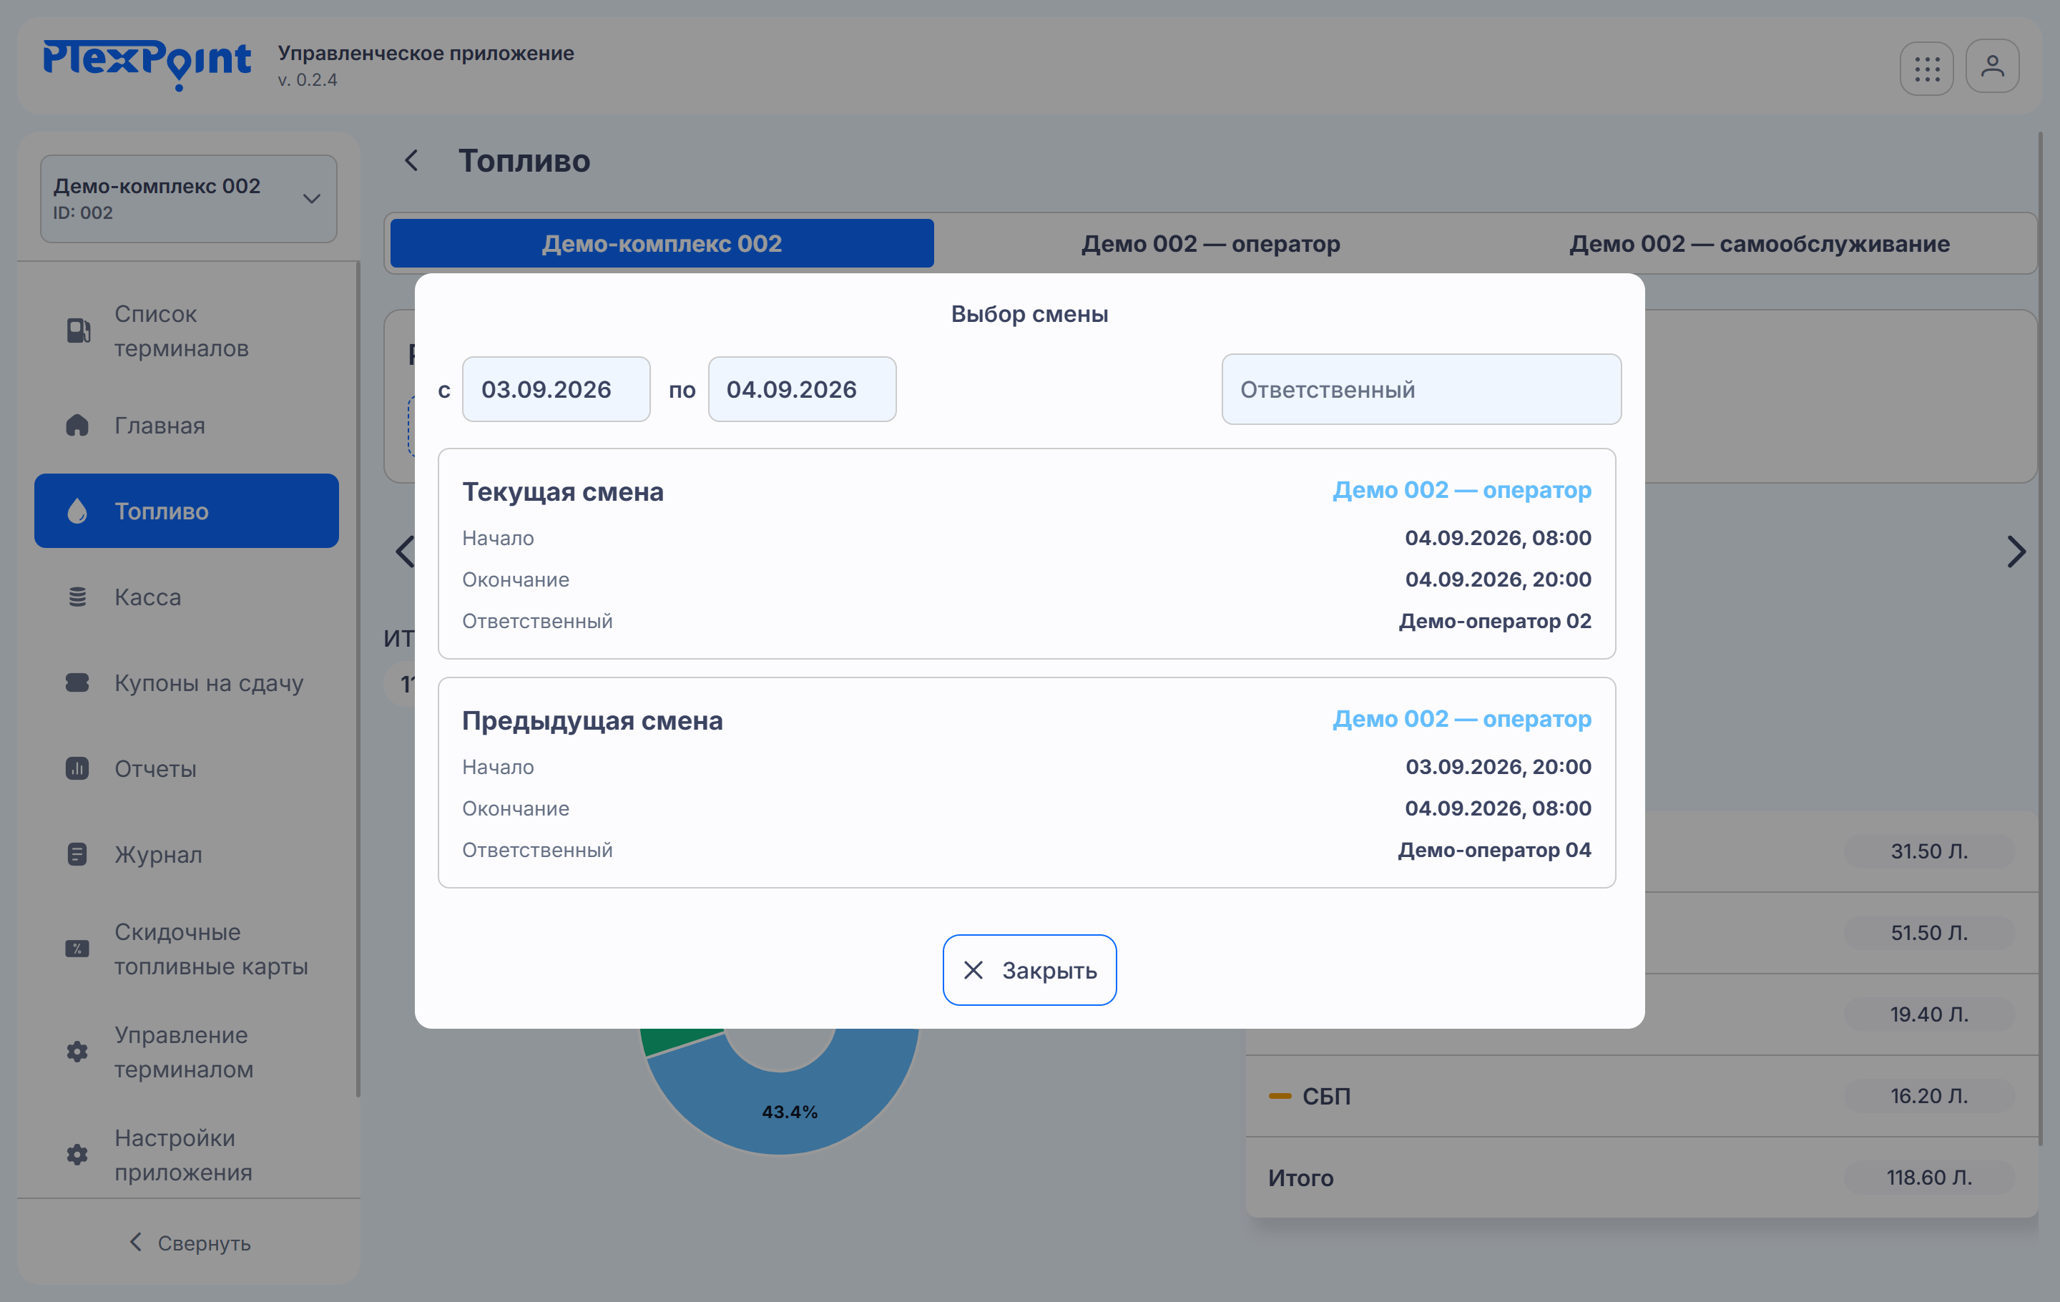2060x1302 pixels.
Task: Click the next arrow on the right edge
Action: tap(2016, 552)
